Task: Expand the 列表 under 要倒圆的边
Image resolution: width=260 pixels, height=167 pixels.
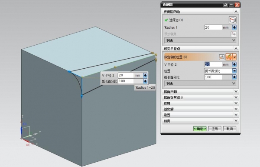Action: (x=200, y=40)
